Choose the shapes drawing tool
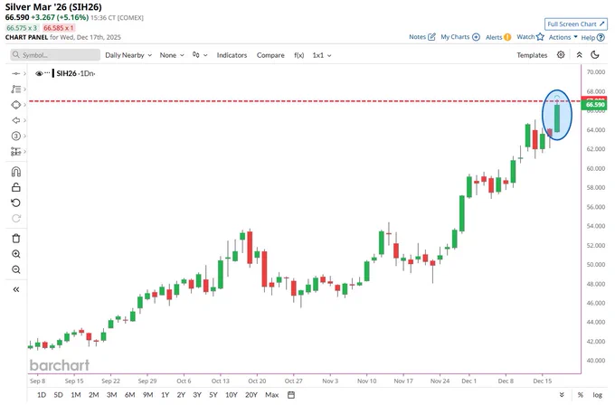The image size is (615, 405). click(15, 105)
